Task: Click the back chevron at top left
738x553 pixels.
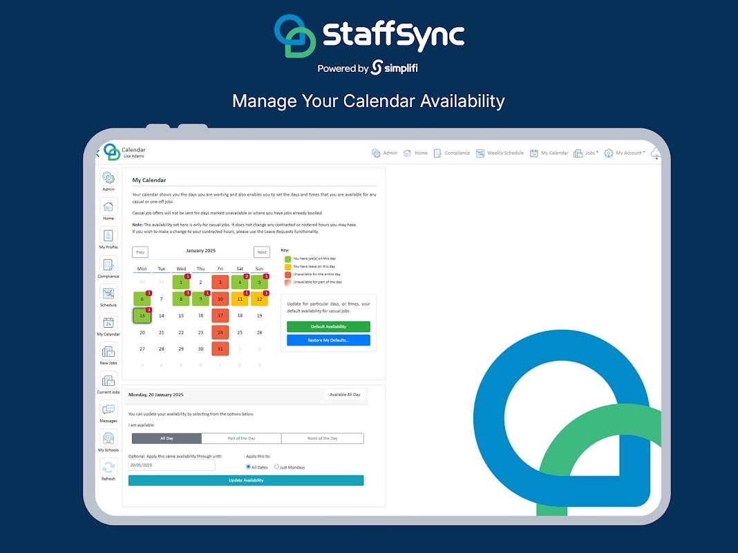Action: (x=97, y=153)
